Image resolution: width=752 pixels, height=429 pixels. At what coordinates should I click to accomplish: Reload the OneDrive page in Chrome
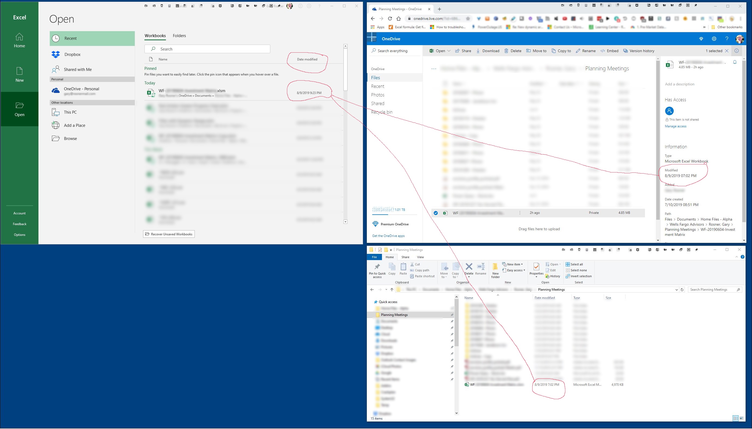(390, 19)
